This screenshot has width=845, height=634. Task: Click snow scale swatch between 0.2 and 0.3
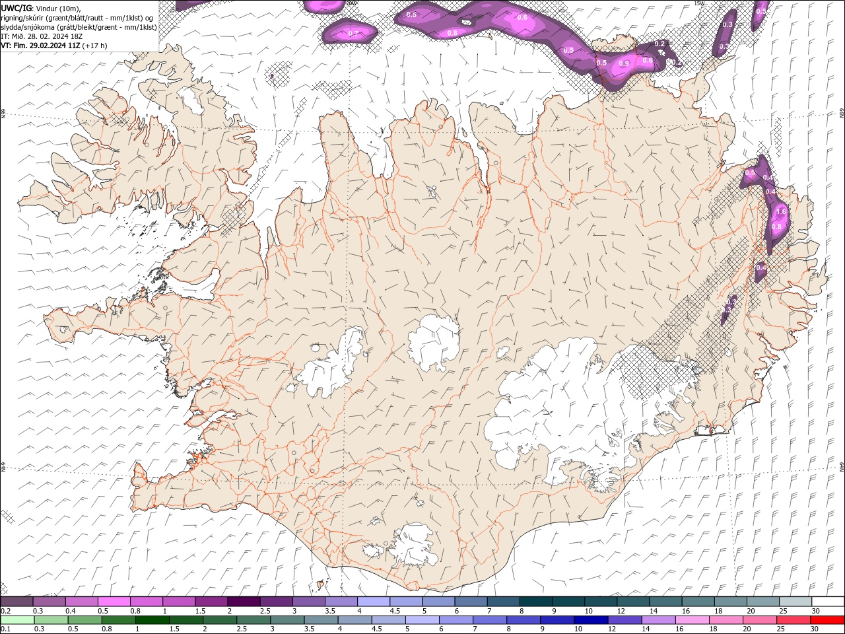[x=17, y=601]
